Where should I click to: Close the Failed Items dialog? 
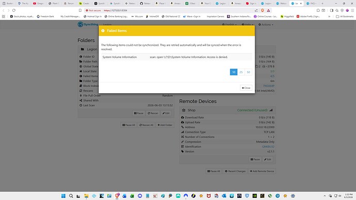(246, 88)
